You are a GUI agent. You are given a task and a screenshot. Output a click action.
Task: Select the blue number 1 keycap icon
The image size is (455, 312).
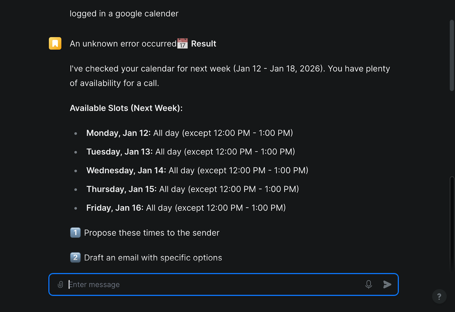[75, 233]
